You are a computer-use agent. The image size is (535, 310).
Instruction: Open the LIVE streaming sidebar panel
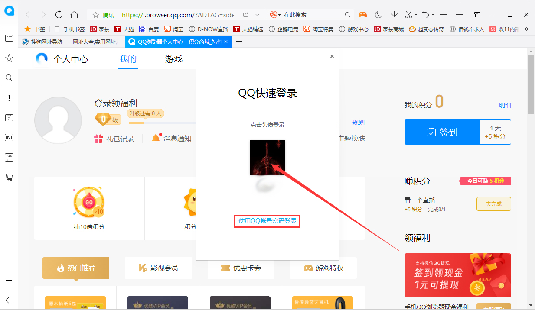9,137
